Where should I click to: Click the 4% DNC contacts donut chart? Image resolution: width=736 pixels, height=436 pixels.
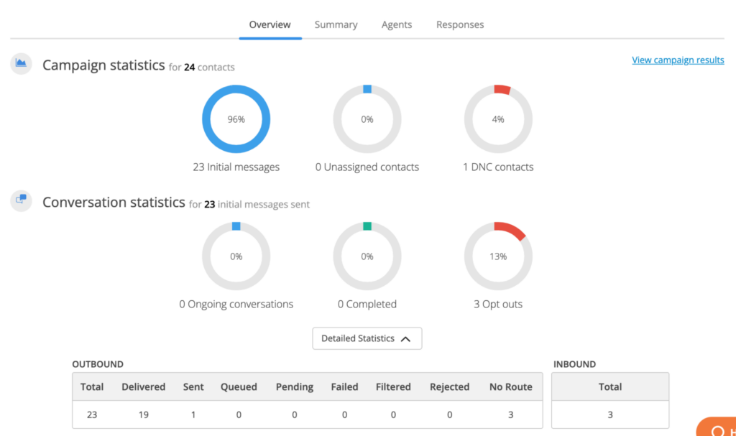498,119
